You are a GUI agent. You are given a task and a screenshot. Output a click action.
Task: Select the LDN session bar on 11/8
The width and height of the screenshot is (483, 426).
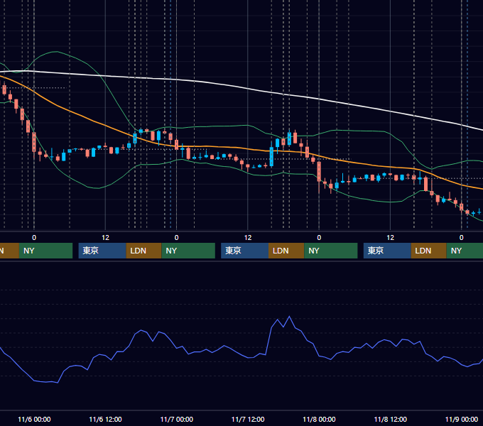pos(429,251)
